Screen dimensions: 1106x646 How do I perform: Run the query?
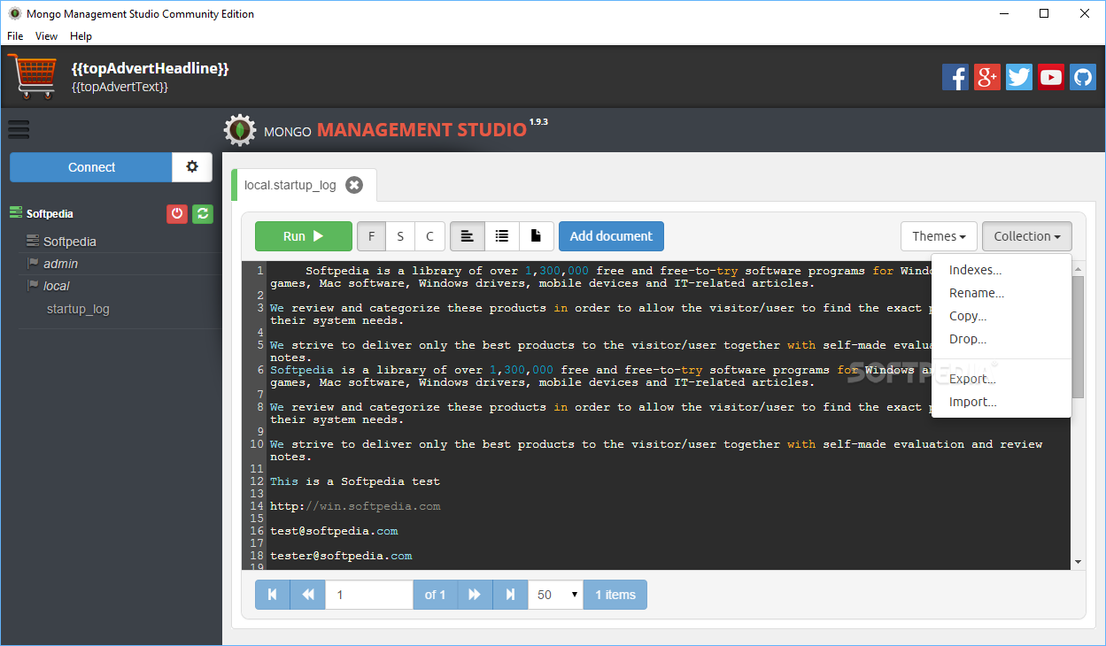click(x=304, y=236)
